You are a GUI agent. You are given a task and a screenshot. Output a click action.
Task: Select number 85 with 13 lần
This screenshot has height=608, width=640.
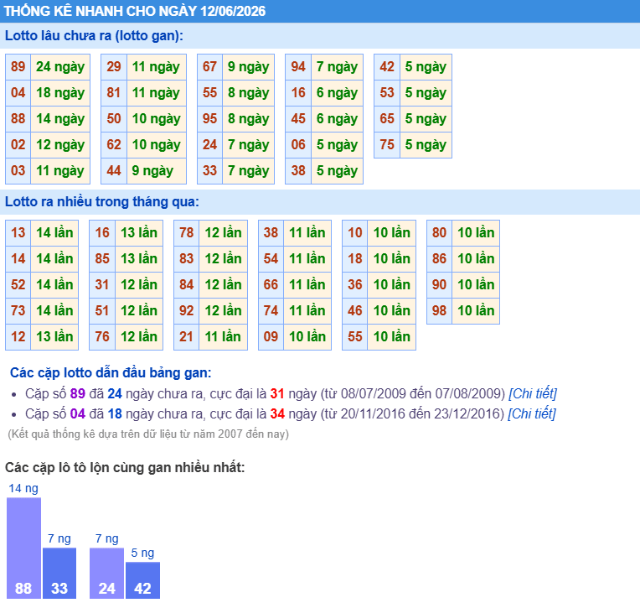(x=102, y=259)
